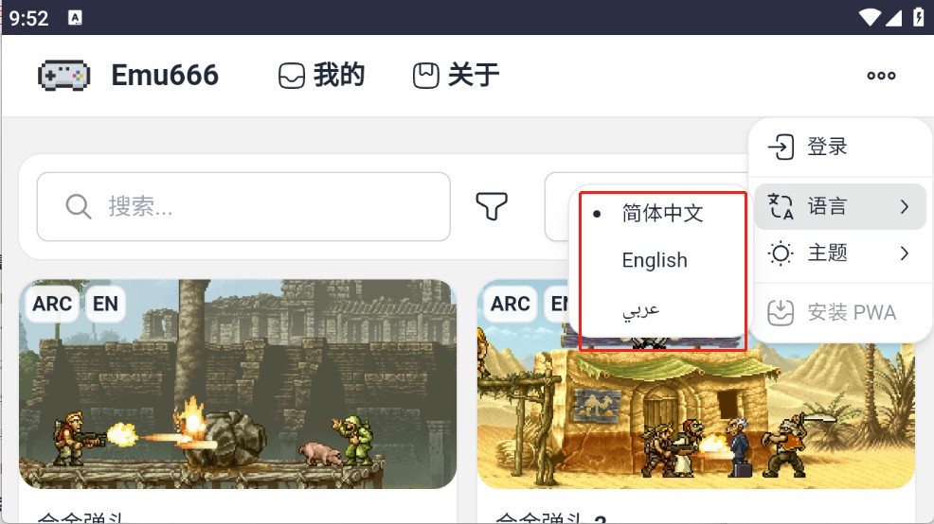This screenshot has height=524, width=934.
Task: Select 登录 (Login) from the menu
Action: [x=840, y=147]
